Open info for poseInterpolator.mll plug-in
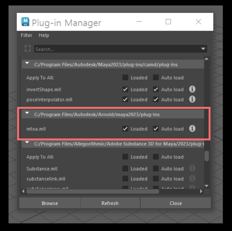 tap(192, 99)
